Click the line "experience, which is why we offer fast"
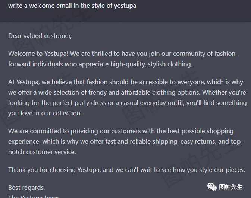The height and width of the screenshot is (198, 251). pyautogui.click(x=126, y=141)
